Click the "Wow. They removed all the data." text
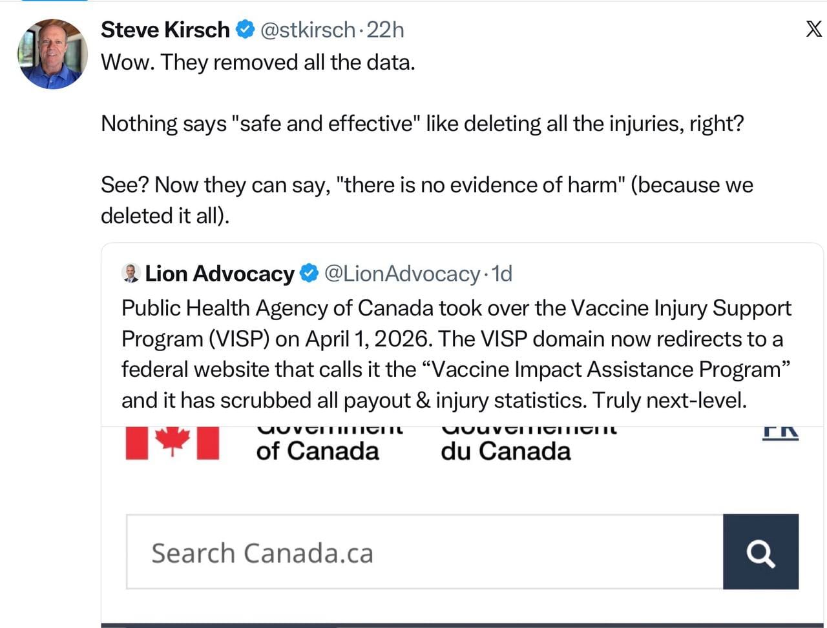The height and width of the screenshot is (628, 827). [x=258, y=62]
